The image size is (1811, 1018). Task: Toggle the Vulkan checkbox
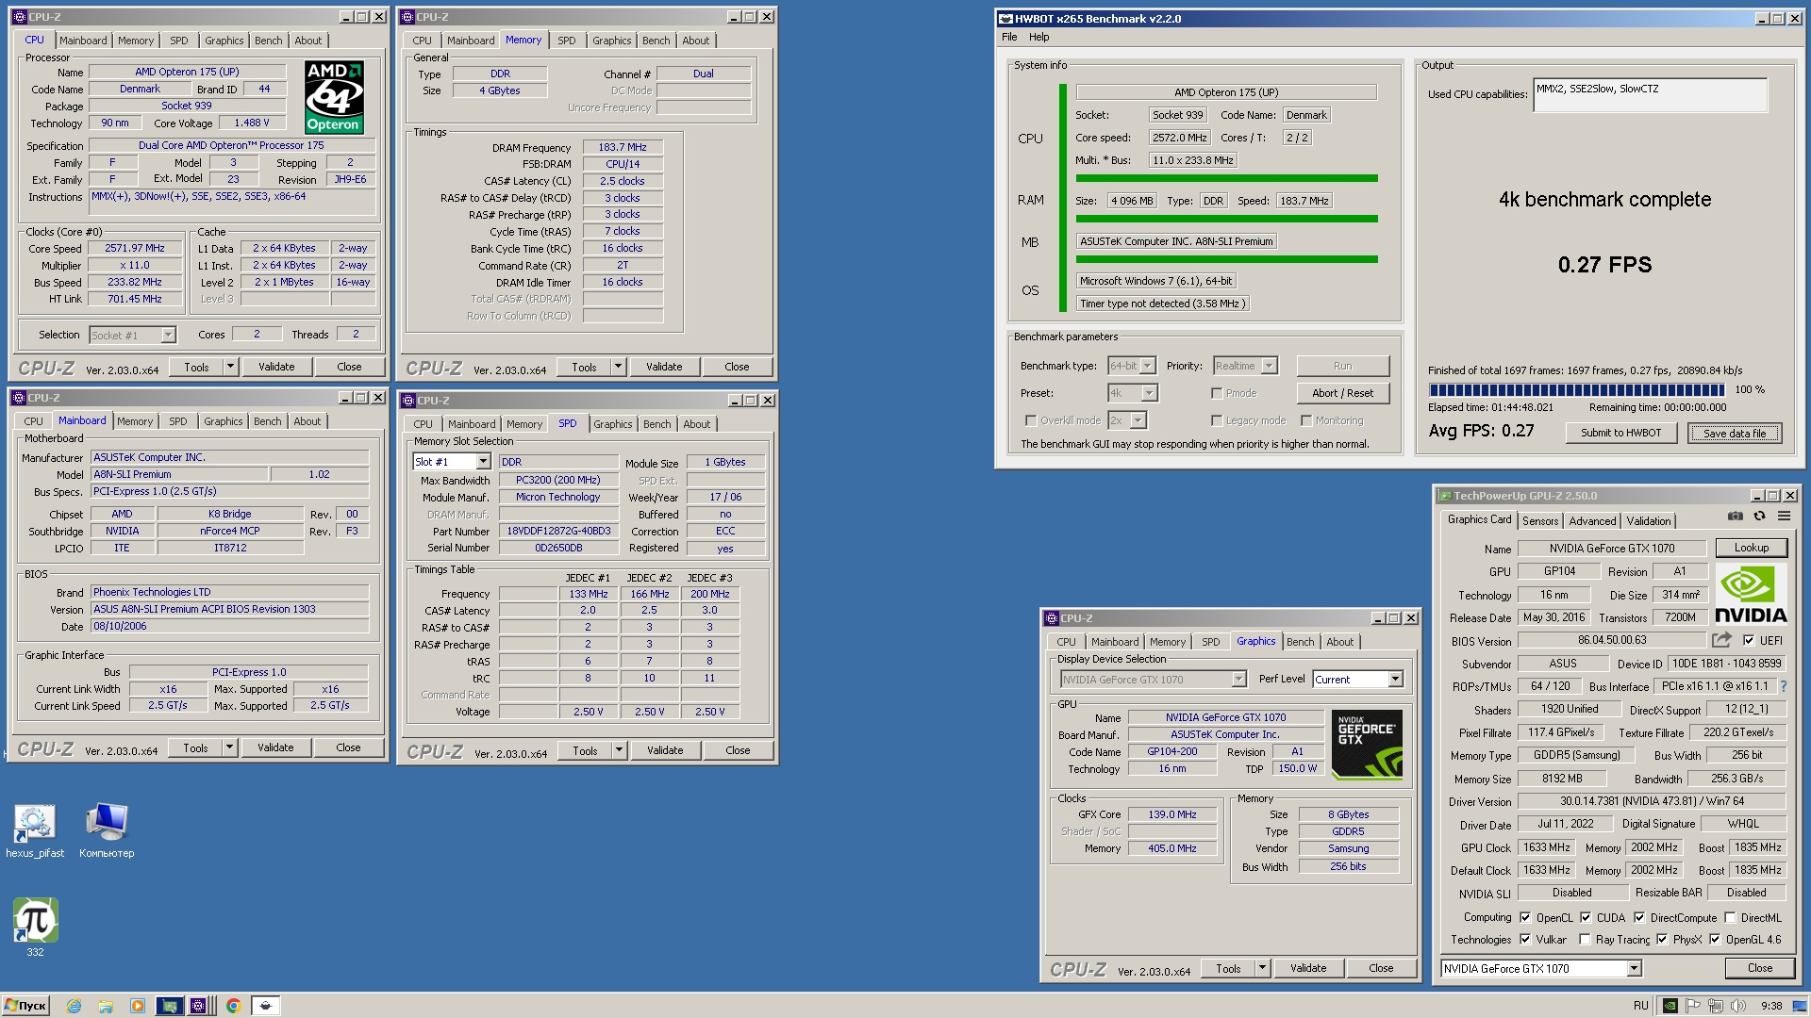coord(1525,939)
